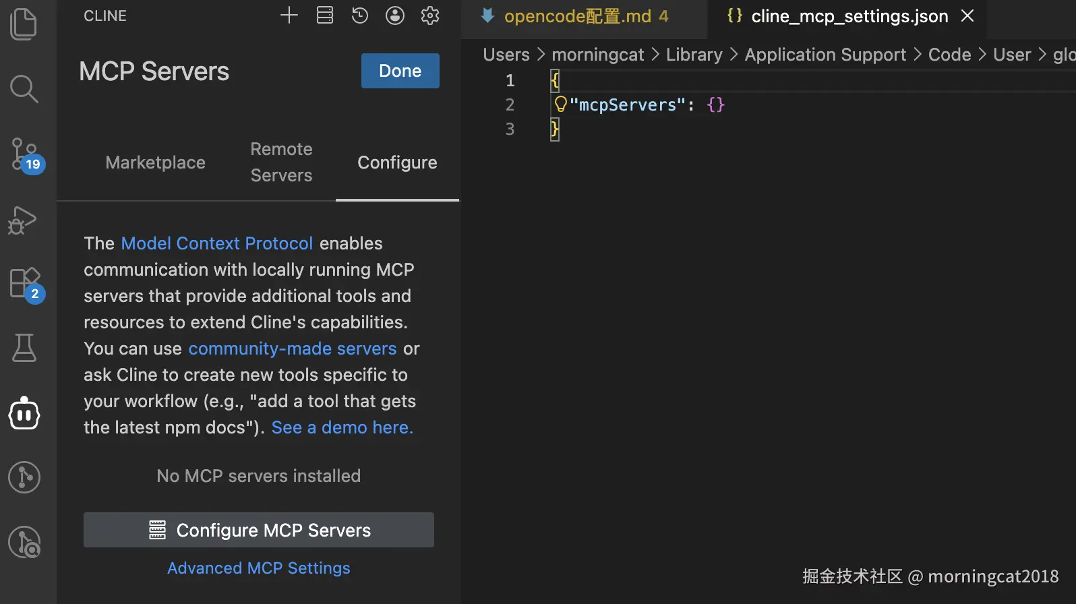Open the Run and Debug view

[x=23, y=220]
